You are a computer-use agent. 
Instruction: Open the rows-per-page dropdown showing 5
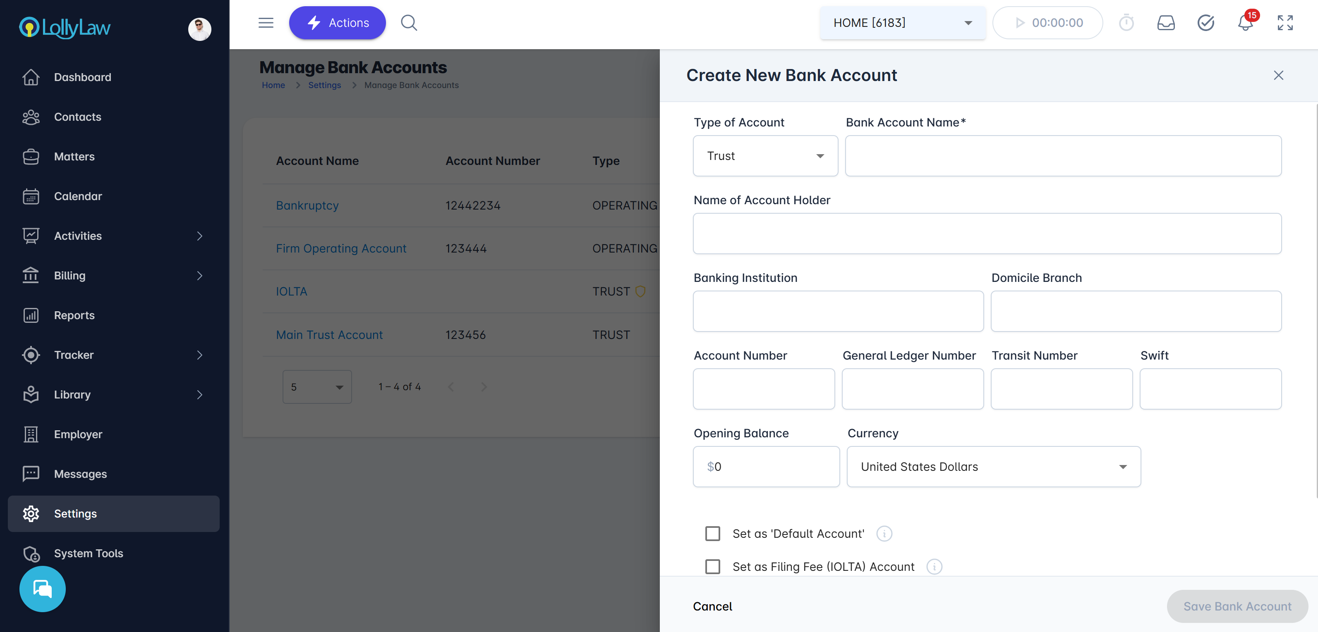pos(317,387)
